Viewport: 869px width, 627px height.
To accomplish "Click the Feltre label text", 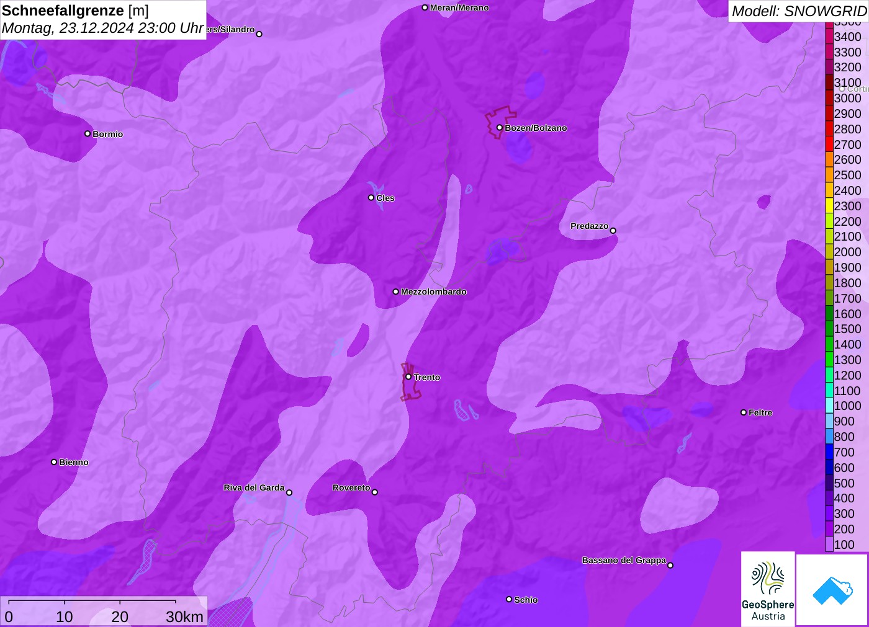I will click(x=760, y=412).
